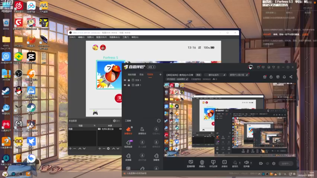Screen dimensions: 317x178
Task: Collapse the 工具箱 toolbox panel
Action: click(159, 121)
